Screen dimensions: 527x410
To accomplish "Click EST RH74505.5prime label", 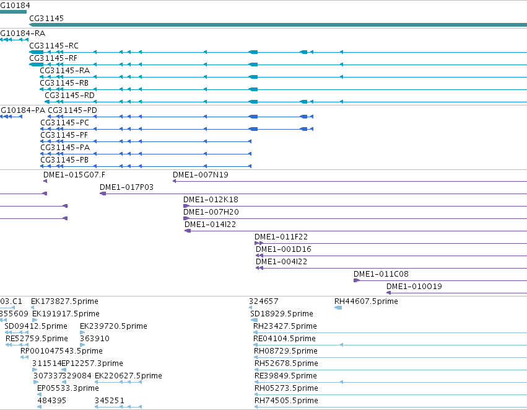I will click(286, 401).
